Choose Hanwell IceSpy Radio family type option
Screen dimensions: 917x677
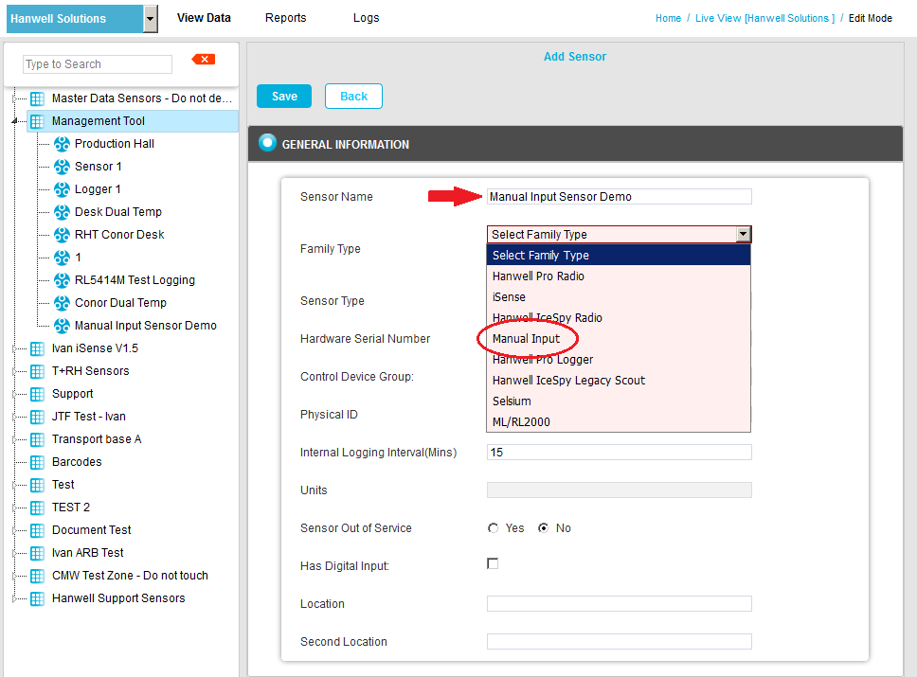[619, 318]
